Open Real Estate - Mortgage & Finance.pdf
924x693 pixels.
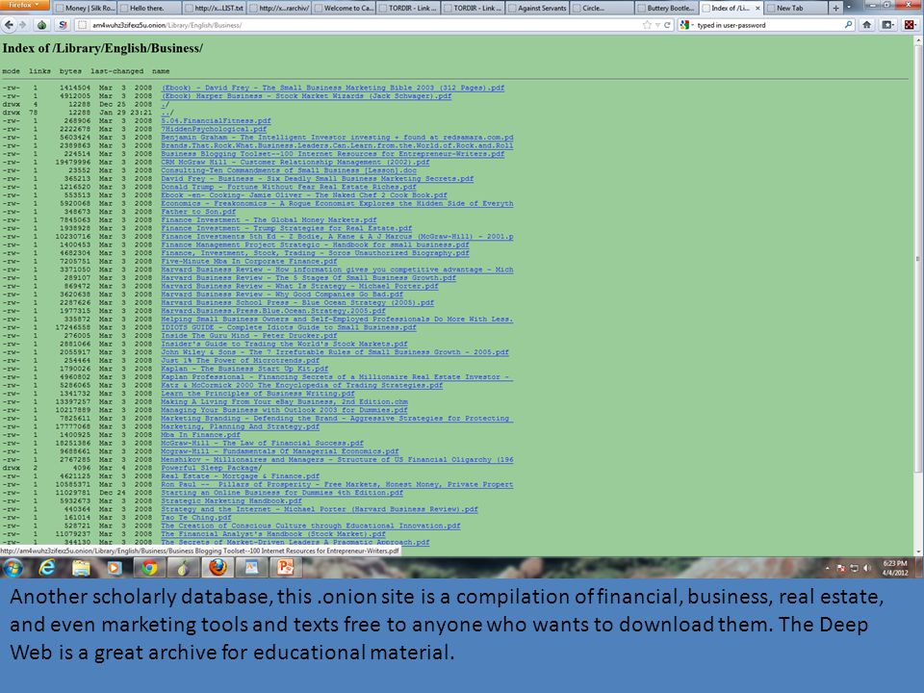point(241,476)
